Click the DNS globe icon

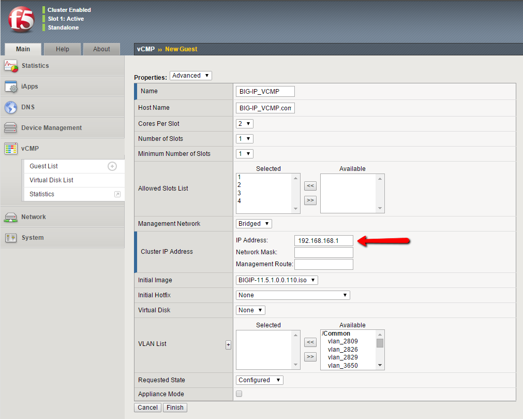[x=11, y=107]
